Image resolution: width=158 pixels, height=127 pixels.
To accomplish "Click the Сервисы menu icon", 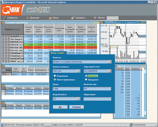I will tap(5, 18).
